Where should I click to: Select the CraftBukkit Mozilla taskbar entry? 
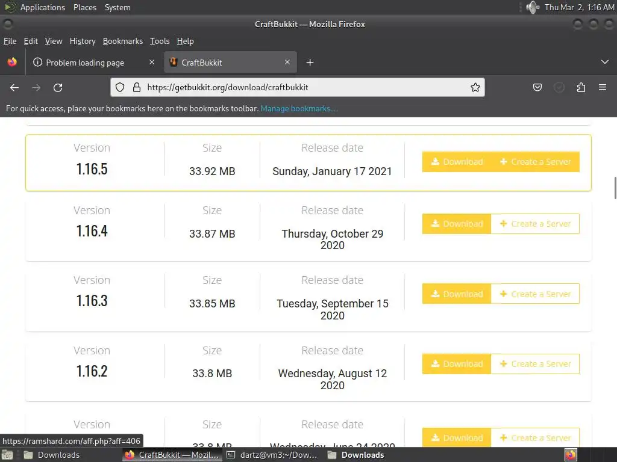pyautogui.click(x=172, y=455)
